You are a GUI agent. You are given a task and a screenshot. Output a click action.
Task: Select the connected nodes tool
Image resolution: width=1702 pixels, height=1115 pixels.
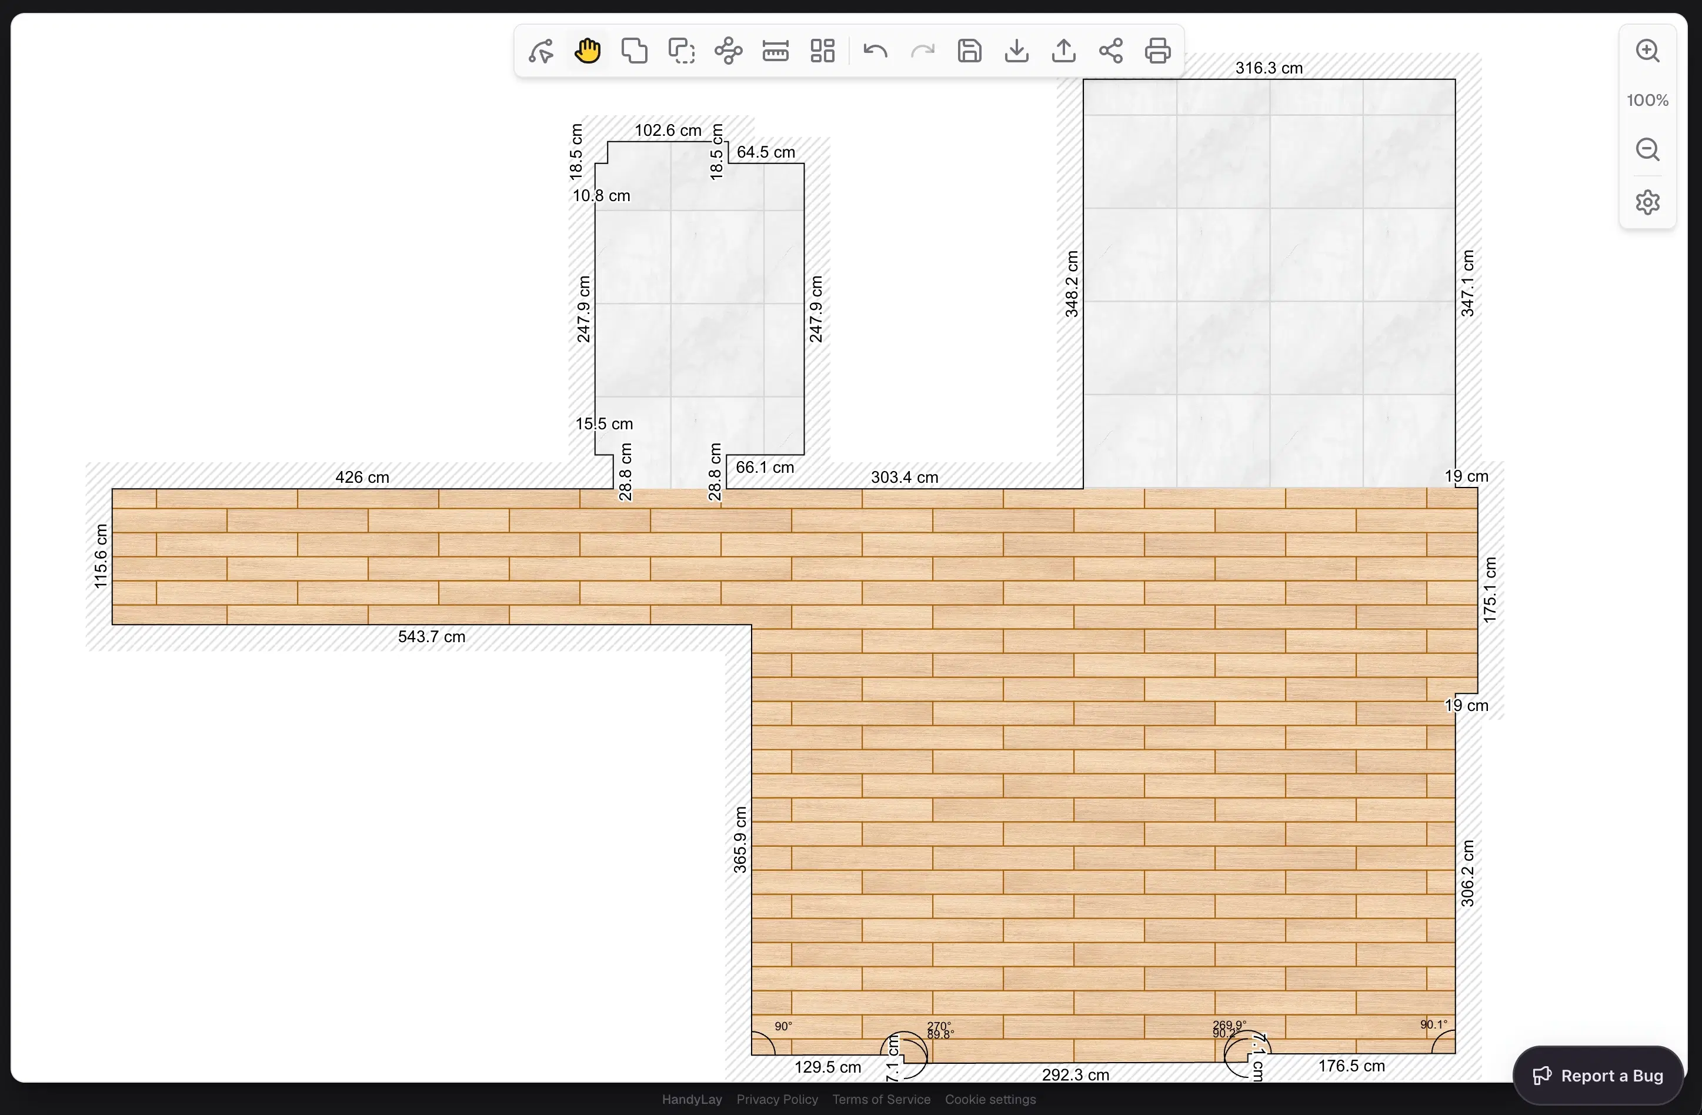click(729, 52)
